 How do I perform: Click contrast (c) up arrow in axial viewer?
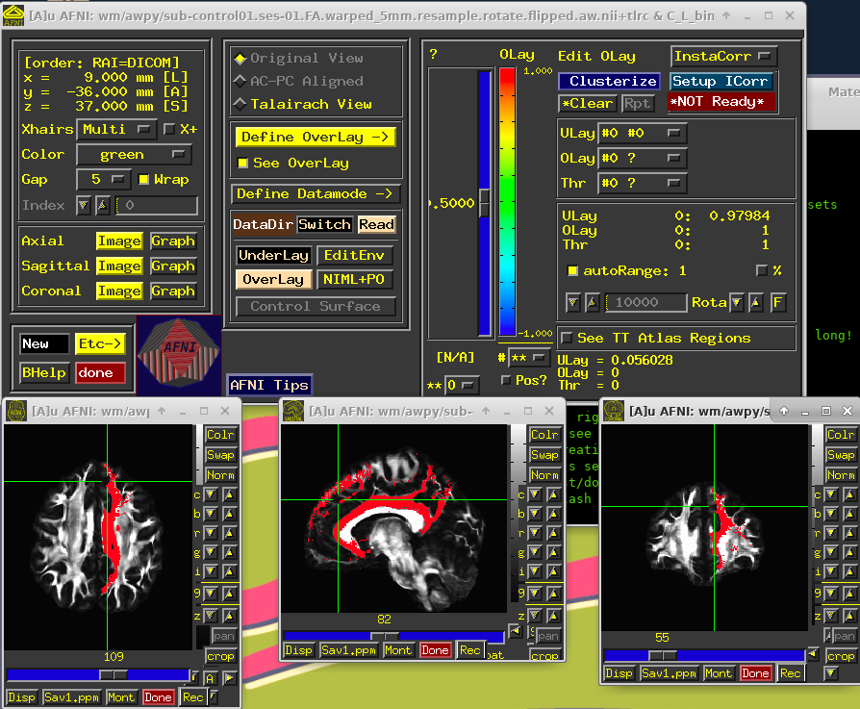(230, 494)
